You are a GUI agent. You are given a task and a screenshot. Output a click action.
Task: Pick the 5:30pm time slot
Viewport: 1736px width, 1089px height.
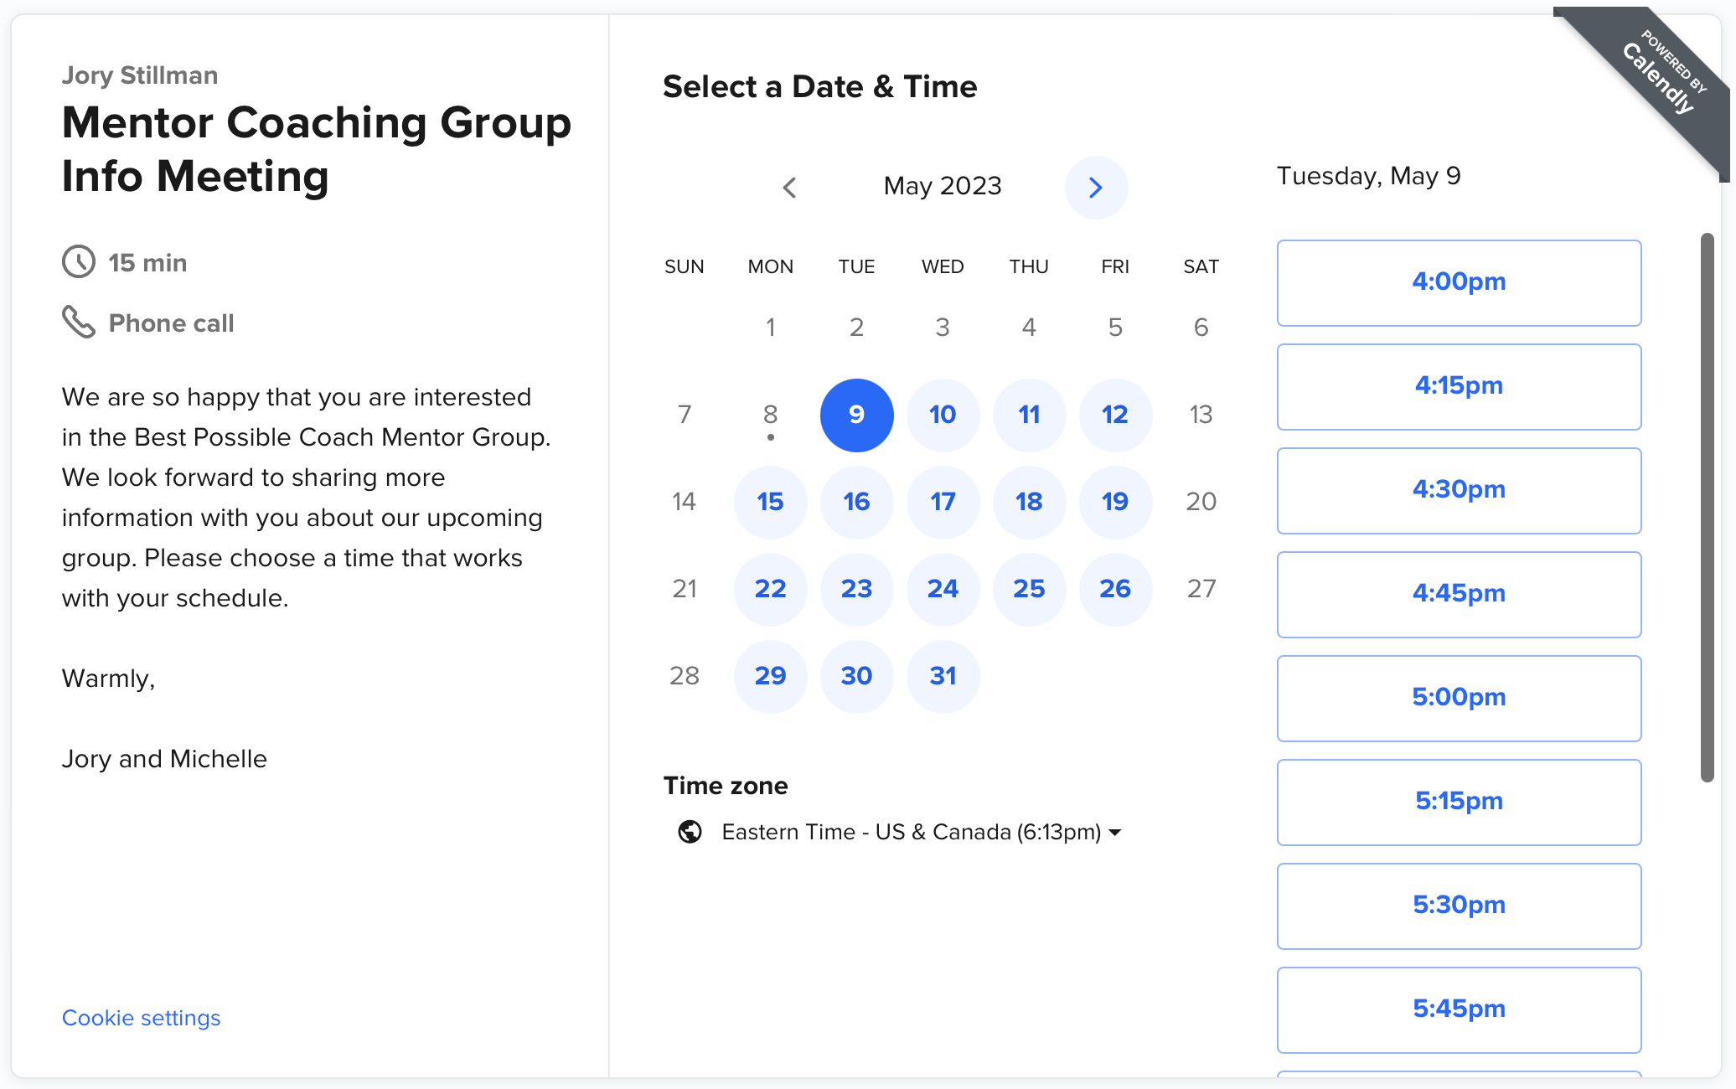point(1459,906)
